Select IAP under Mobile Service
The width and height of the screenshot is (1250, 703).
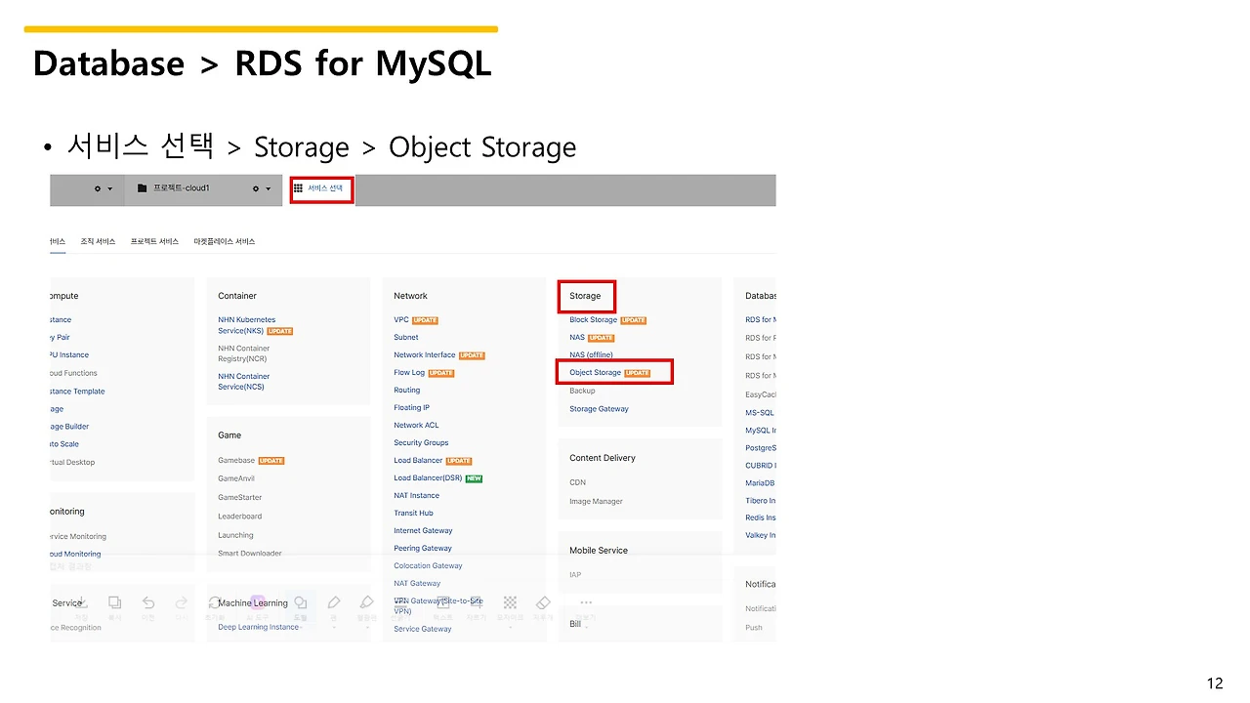coord(575,574)
